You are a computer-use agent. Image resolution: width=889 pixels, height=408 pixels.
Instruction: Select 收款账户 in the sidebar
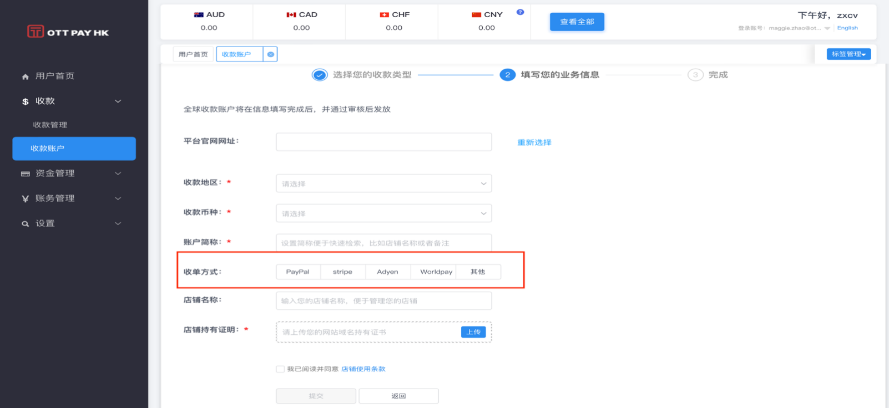point(74,149)
